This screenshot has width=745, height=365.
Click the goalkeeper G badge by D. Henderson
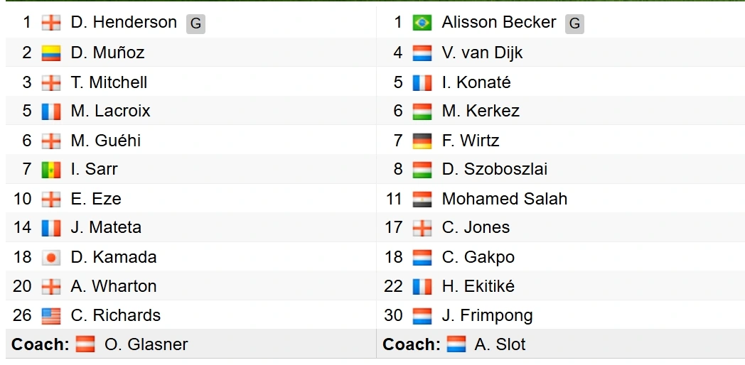pos(195,23)
